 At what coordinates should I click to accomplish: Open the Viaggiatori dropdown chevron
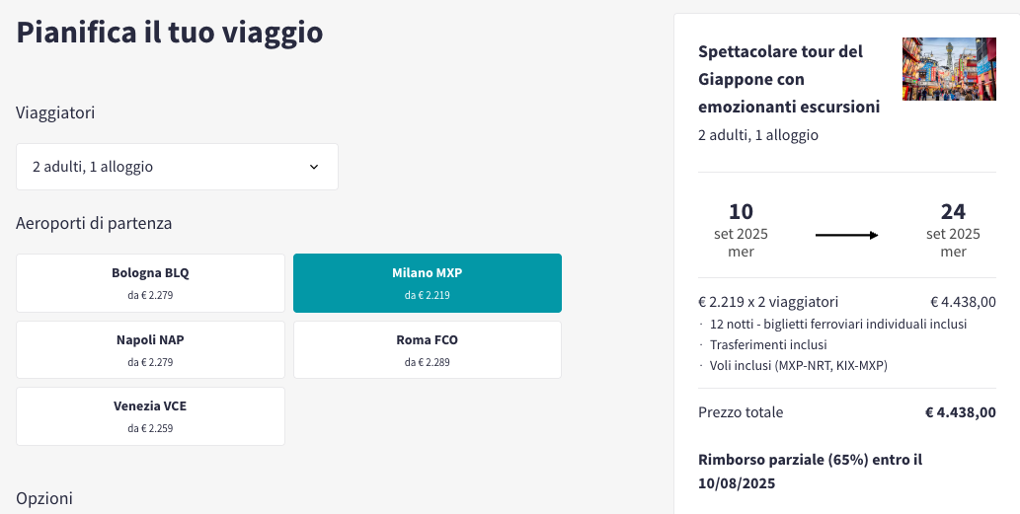(x=314, y=167)
